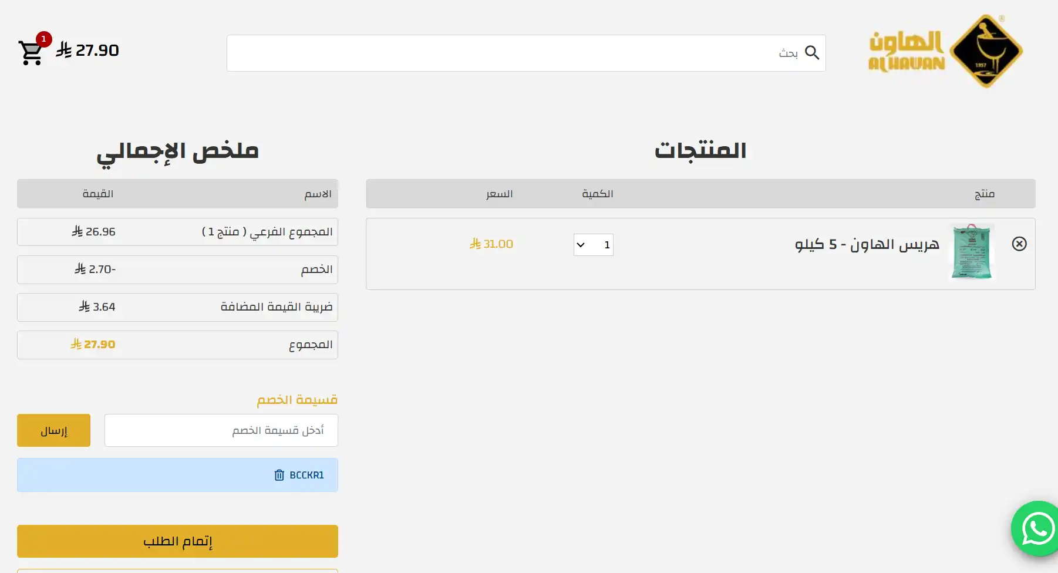Submit coupon with إرسال button
The width and height of the screenshot is (1058, 573).
[53, 430]
